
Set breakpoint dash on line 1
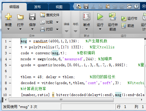10,41
